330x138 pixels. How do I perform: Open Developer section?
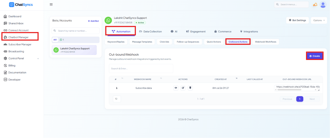(x=14, y=80)
